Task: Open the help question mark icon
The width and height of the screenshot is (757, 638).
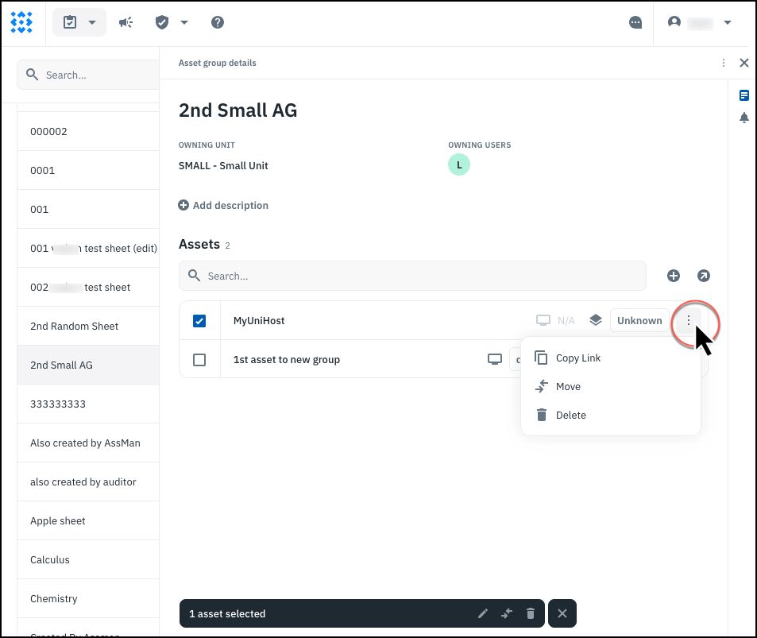Action: [x=218, y=22]
